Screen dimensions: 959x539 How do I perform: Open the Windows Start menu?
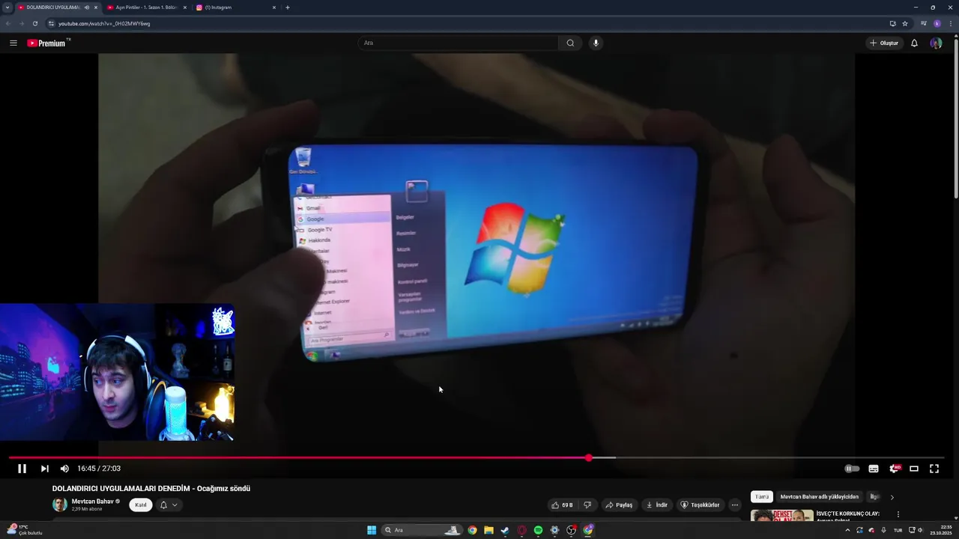372,530
